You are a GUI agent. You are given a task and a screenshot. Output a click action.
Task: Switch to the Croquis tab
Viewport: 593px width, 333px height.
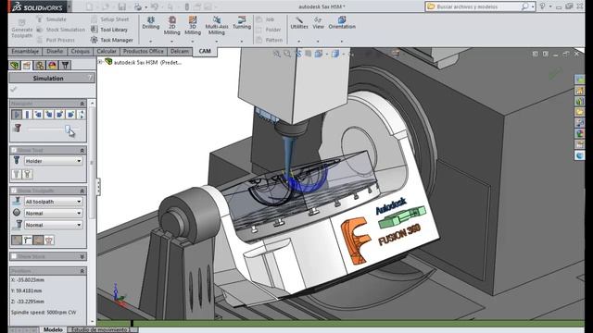tap(81, 52)
